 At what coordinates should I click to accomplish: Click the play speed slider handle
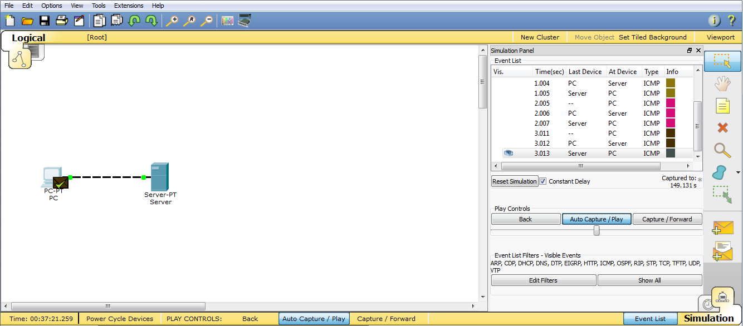coord(597,230)
